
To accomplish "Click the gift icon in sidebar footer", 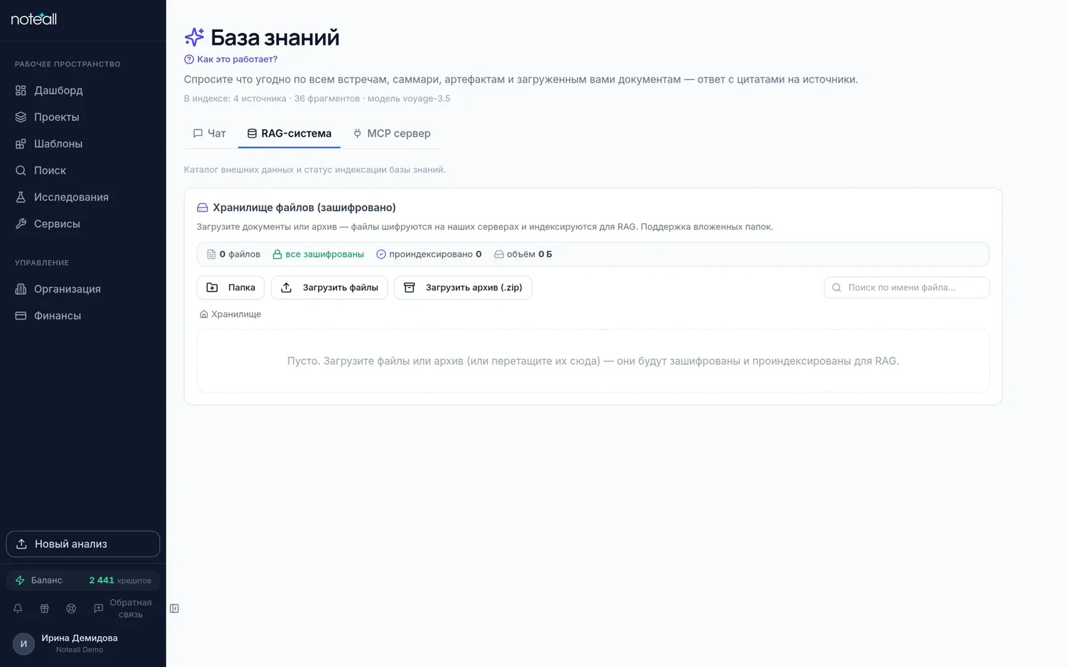I will [x=45, y=608].
